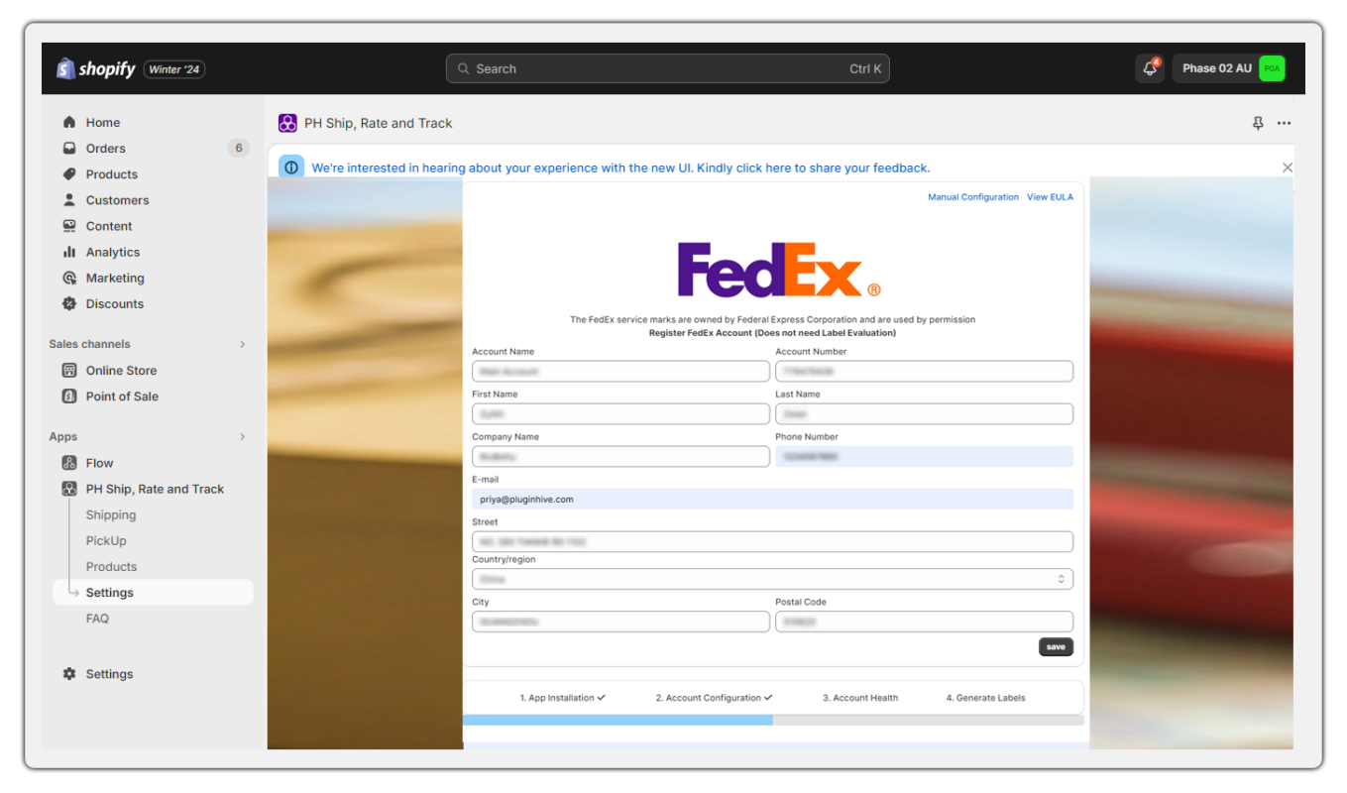Select Settings under PH Ship app
The height and width of the screenshot is (793, 1347).
click(x=154, y=592)
